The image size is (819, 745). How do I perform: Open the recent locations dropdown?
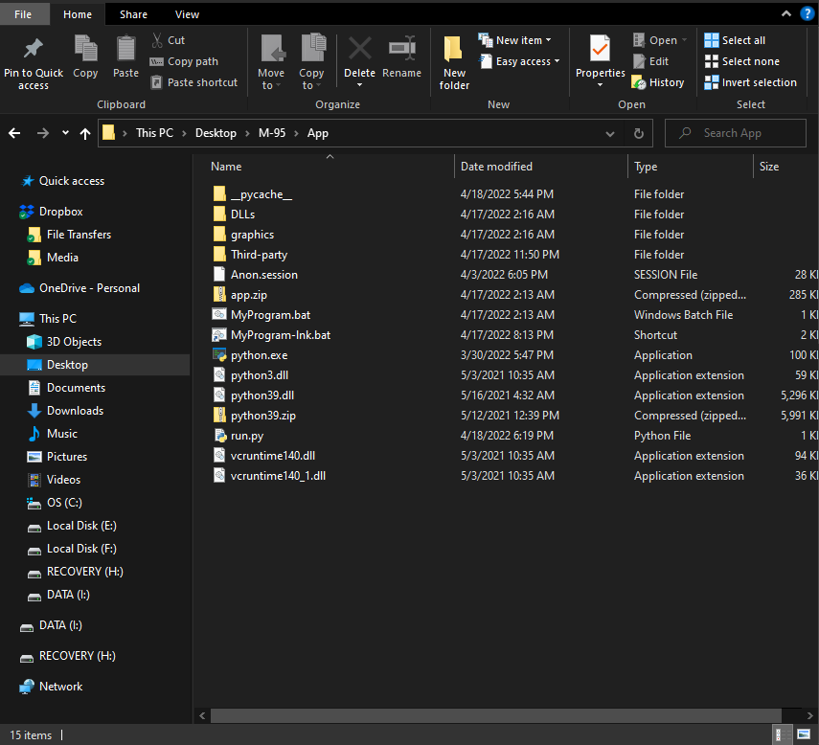(65, 132)
